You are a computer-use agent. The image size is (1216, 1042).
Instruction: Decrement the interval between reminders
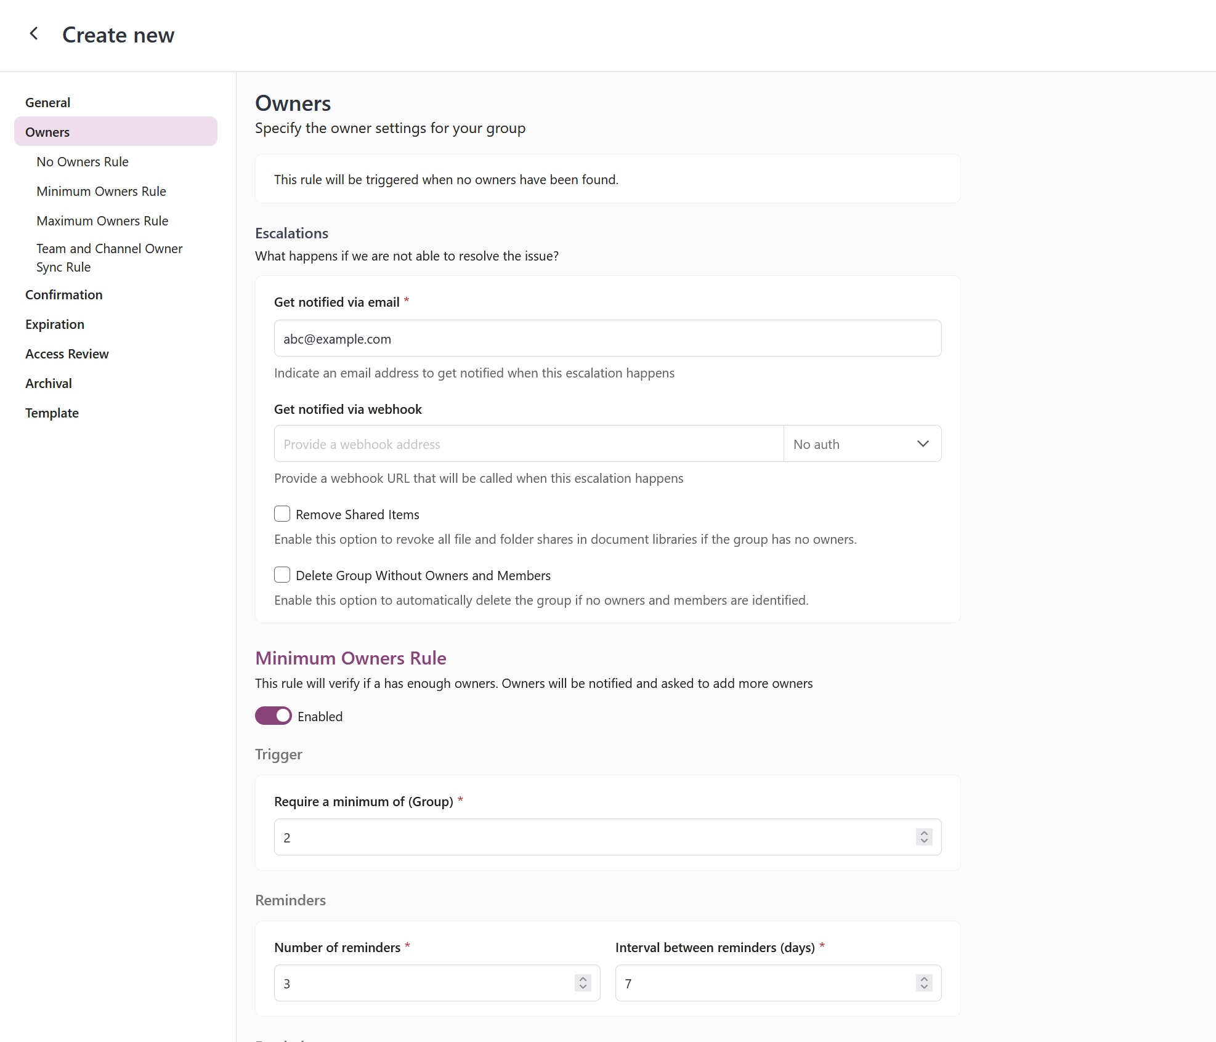point(923,987)
